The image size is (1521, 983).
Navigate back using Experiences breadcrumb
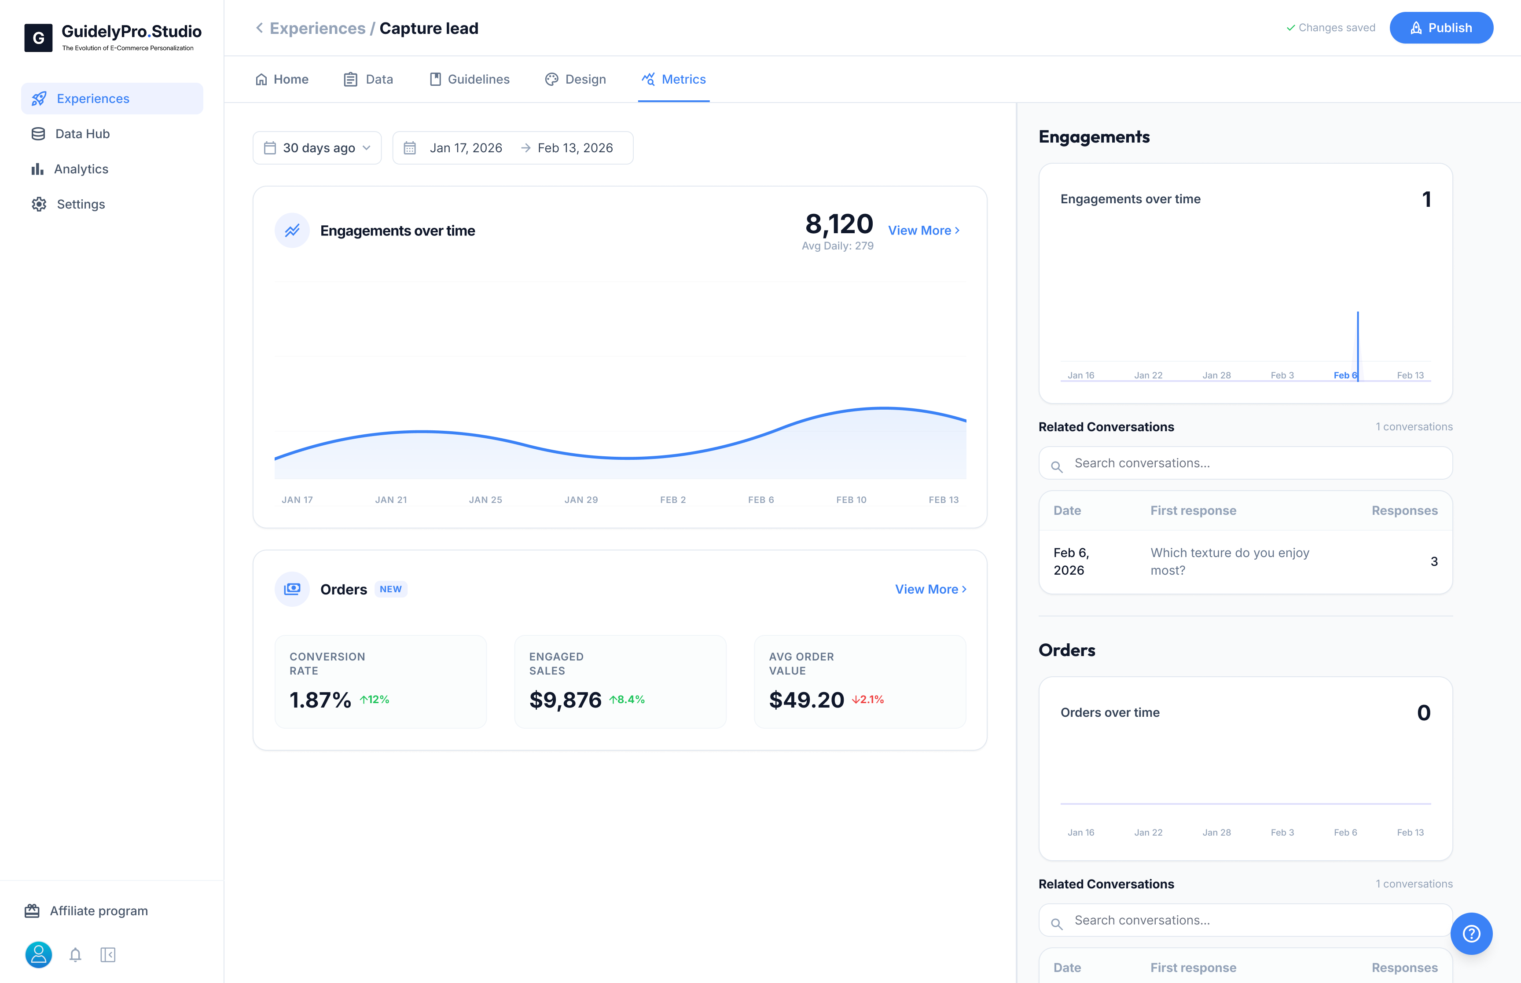pos(317,28)
